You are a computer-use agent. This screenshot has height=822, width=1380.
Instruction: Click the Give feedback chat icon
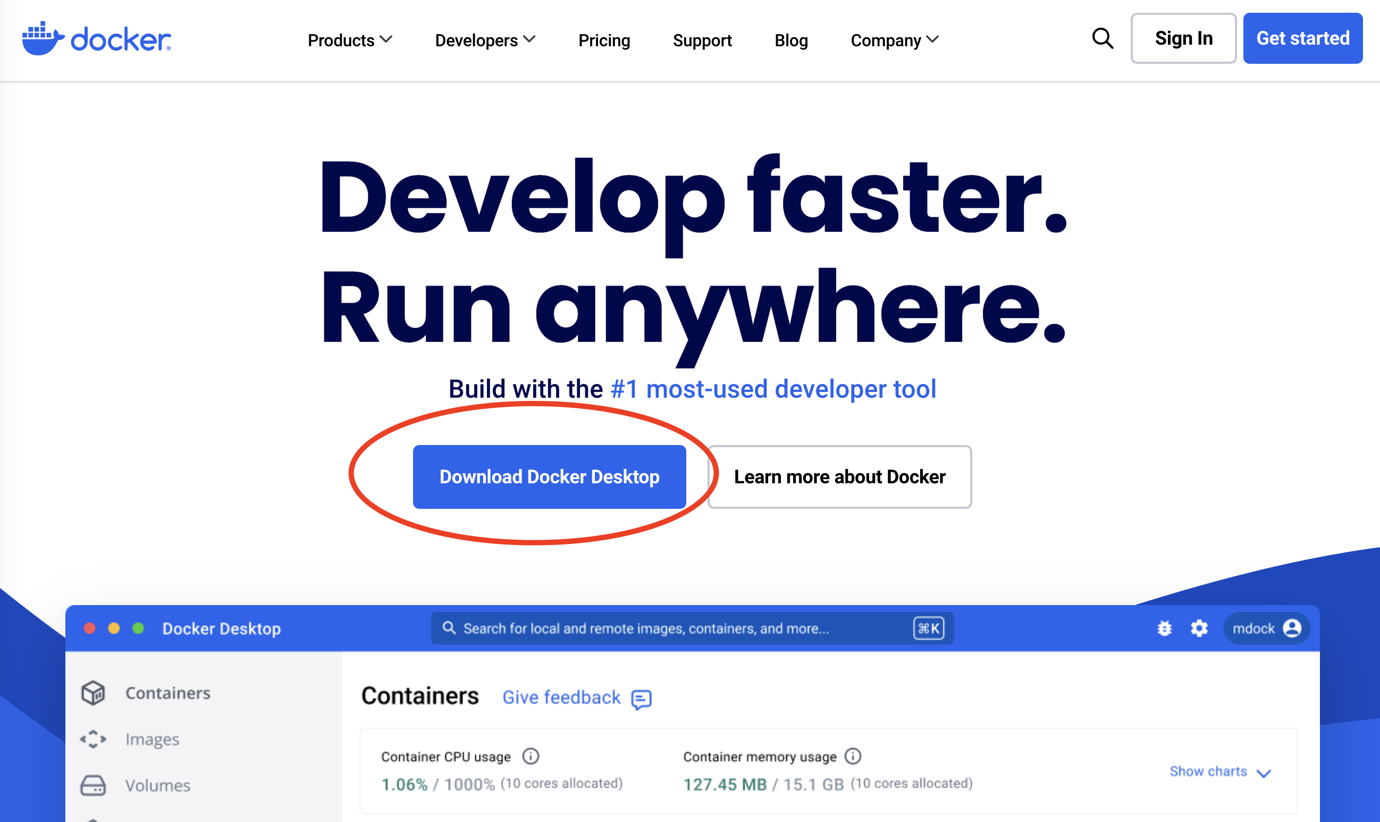pyautogui.click(x=641, y=699)
